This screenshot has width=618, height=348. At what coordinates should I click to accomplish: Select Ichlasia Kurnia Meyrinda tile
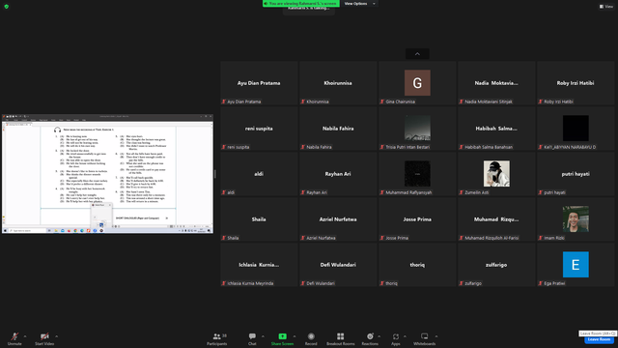[259, 265]
